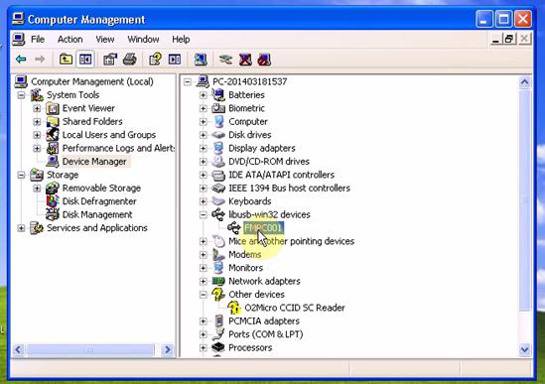Click the Scan for hardware changes icon

[201, 60]
